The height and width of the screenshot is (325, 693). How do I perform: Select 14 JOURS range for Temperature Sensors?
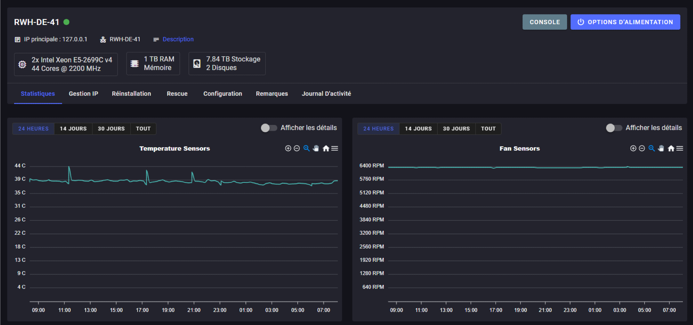[73, 129]
